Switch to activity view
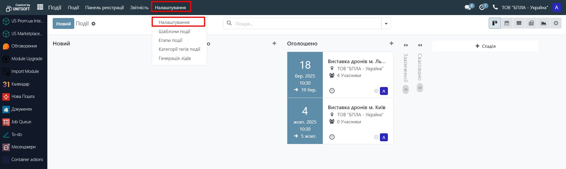Image resolution: width=566 pixels, height=169 pixels. coord(556,23)
